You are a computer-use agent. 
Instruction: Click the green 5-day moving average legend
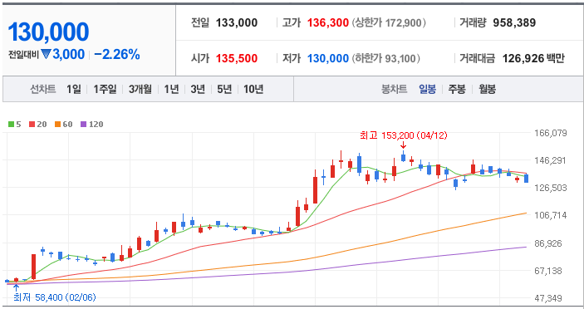coord(15,125)
